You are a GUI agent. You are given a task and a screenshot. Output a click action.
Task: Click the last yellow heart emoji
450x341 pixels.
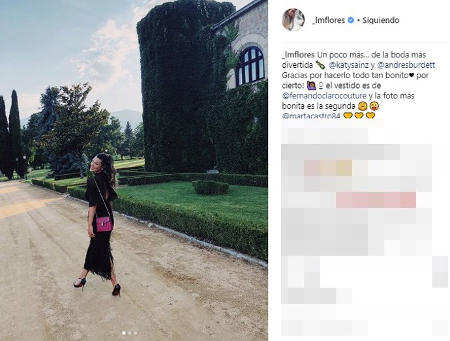(370, 115)
